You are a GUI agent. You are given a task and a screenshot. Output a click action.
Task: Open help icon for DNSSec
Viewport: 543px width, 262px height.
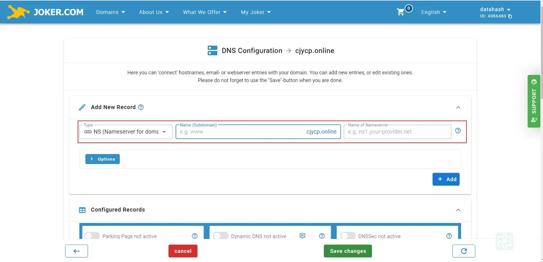coord(449,236)
